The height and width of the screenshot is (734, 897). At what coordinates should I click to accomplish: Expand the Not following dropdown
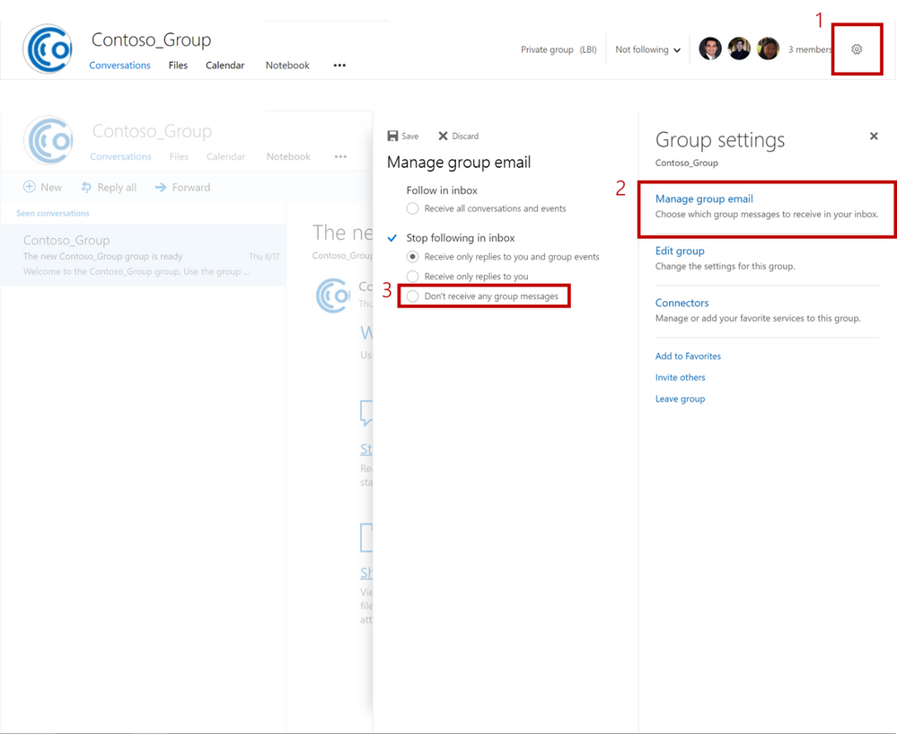(647, 49)
